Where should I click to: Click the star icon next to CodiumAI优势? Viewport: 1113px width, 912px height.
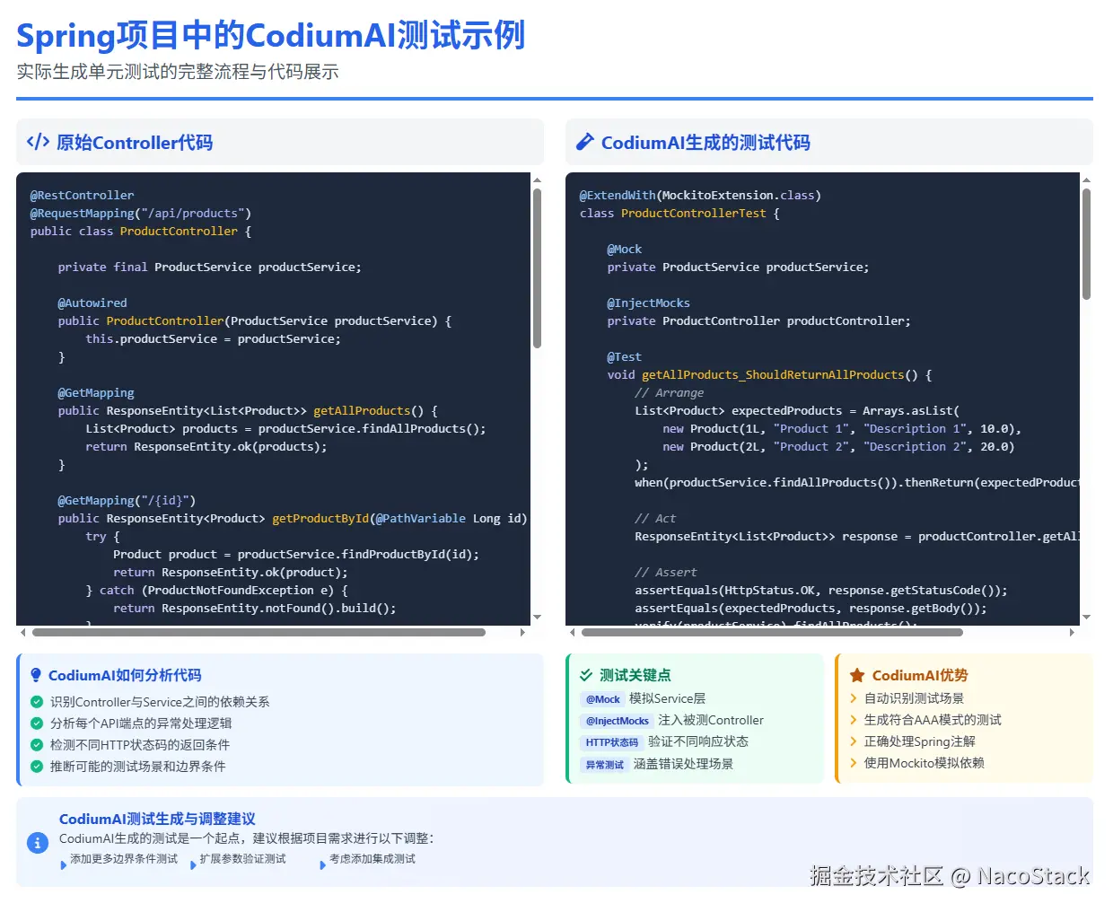pos(857,675)
